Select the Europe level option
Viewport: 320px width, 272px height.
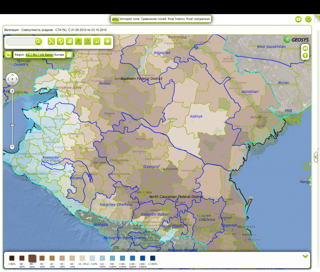click(59, 55)
